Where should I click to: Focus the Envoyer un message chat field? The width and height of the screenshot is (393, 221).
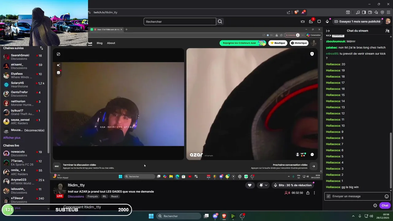pos(357,196)
